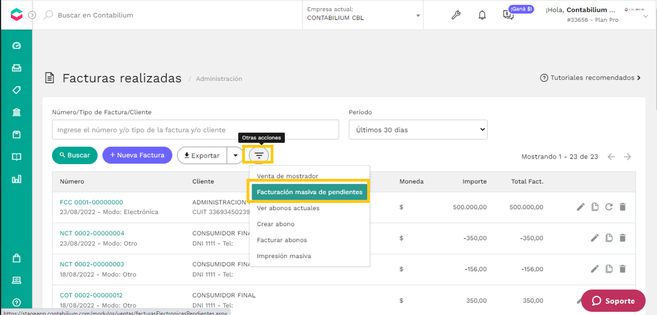Edit invoice NCT 0002-00000003 with the pencil
Viewport: 657px width, 315px height.
595,269
